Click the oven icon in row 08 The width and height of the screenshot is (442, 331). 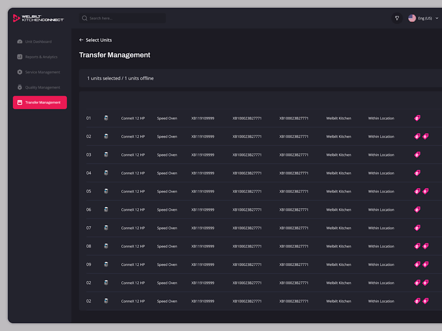(106, 246)
